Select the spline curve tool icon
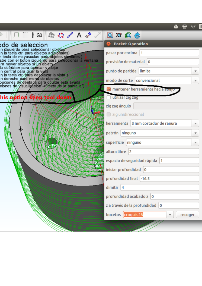 click(52, 35)
